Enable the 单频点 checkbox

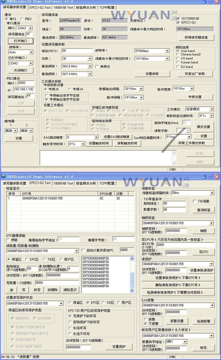(x=97, y=67)
